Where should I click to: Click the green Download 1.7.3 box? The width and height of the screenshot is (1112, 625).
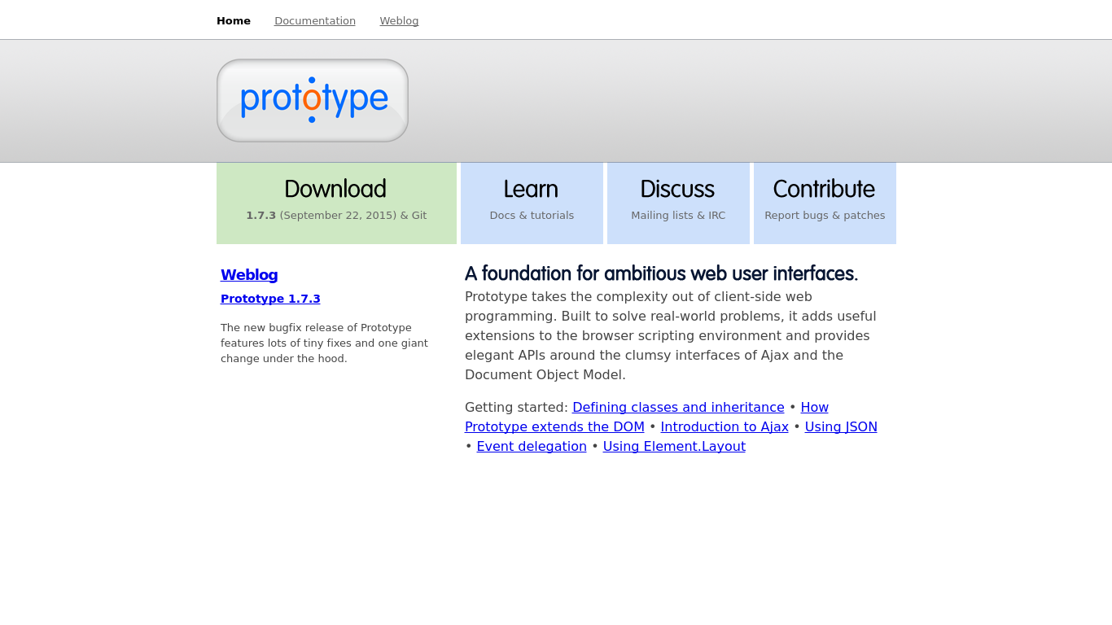click(336, 203)
